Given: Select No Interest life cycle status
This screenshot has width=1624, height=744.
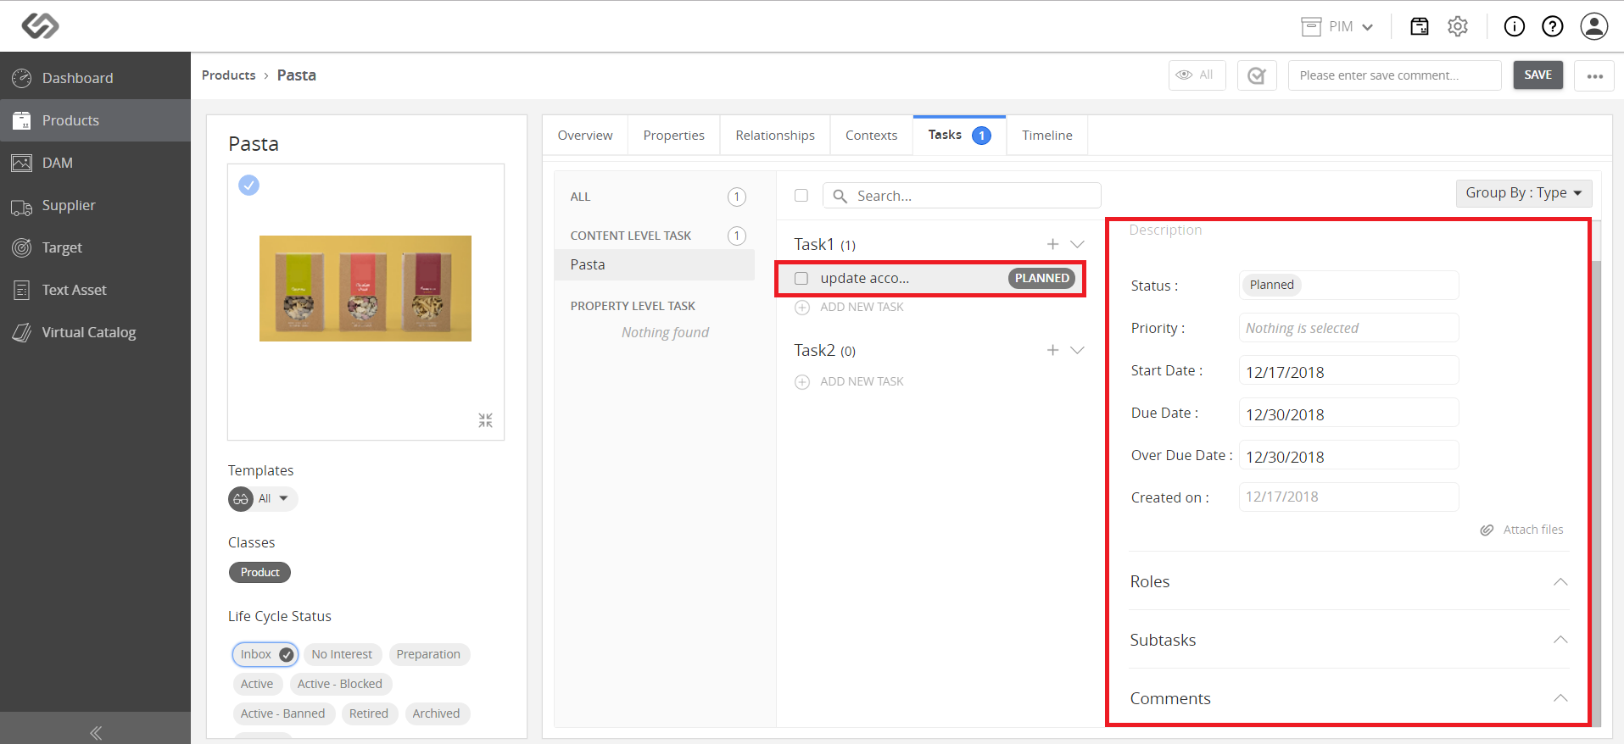Looking at the screenshot, I should (342, 654).
